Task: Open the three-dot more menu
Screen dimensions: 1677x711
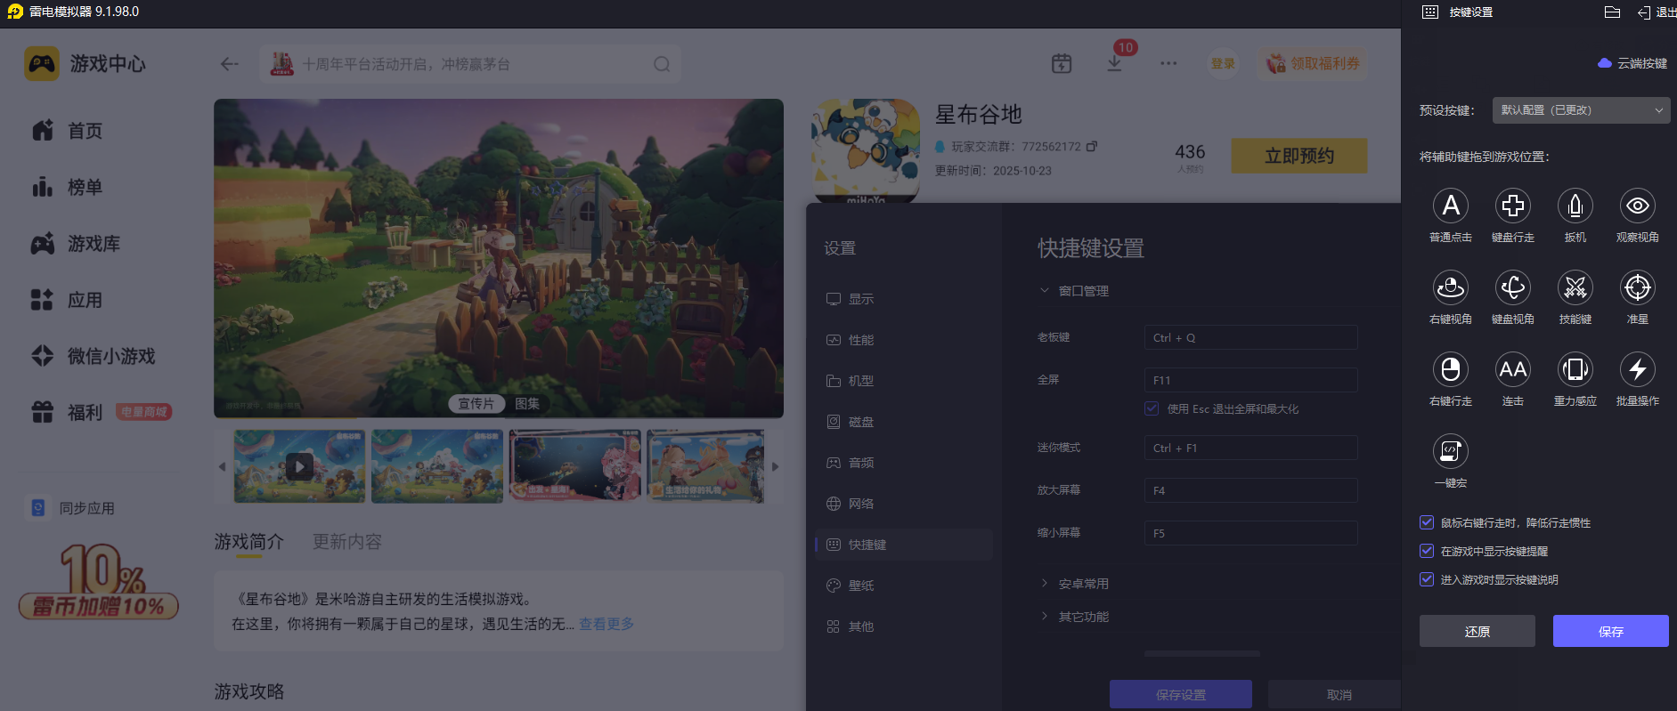Action: 1168,63
